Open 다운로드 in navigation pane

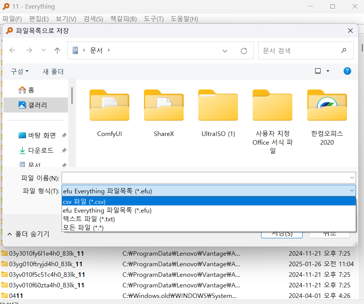pos(36,150)
